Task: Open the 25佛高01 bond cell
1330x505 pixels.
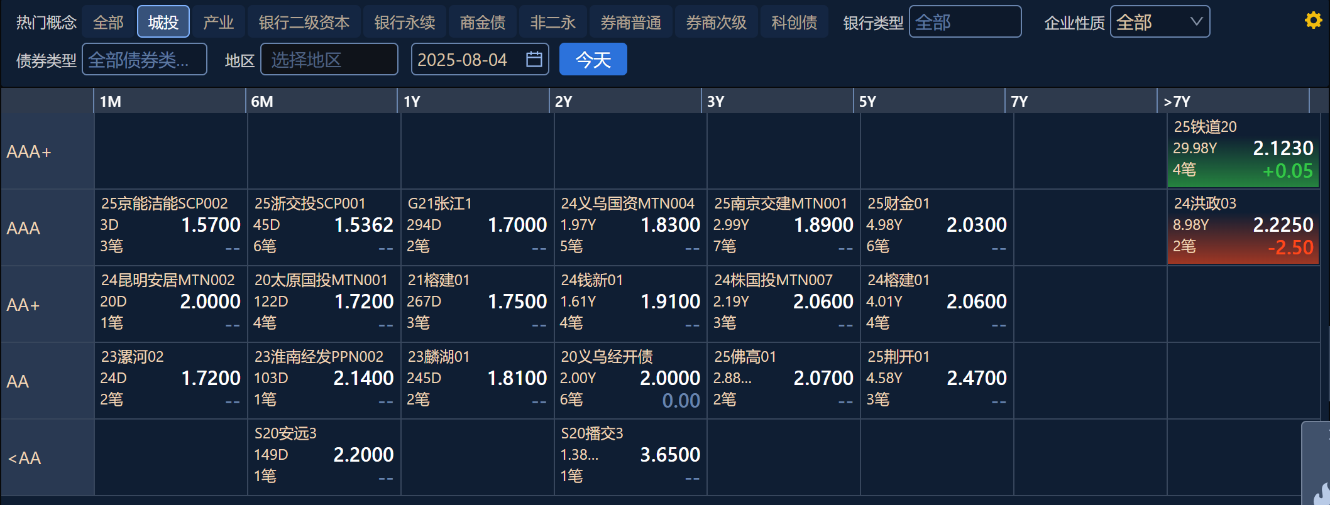Action: pos(784,381)
